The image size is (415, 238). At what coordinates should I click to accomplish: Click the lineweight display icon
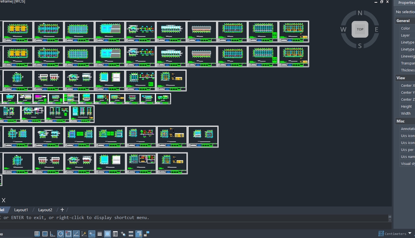(99, 234)
